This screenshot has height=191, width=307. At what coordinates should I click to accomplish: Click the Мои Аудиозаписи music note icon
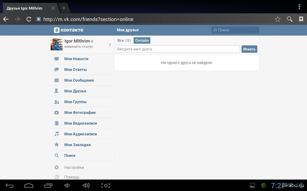coord(57,134)
